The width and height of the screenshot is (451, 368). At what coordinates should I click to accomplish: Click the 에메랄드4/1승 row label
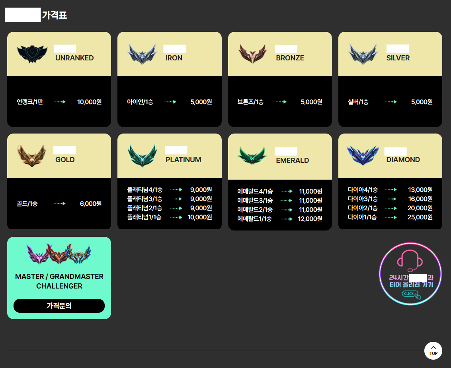click(x=255, y=191)
